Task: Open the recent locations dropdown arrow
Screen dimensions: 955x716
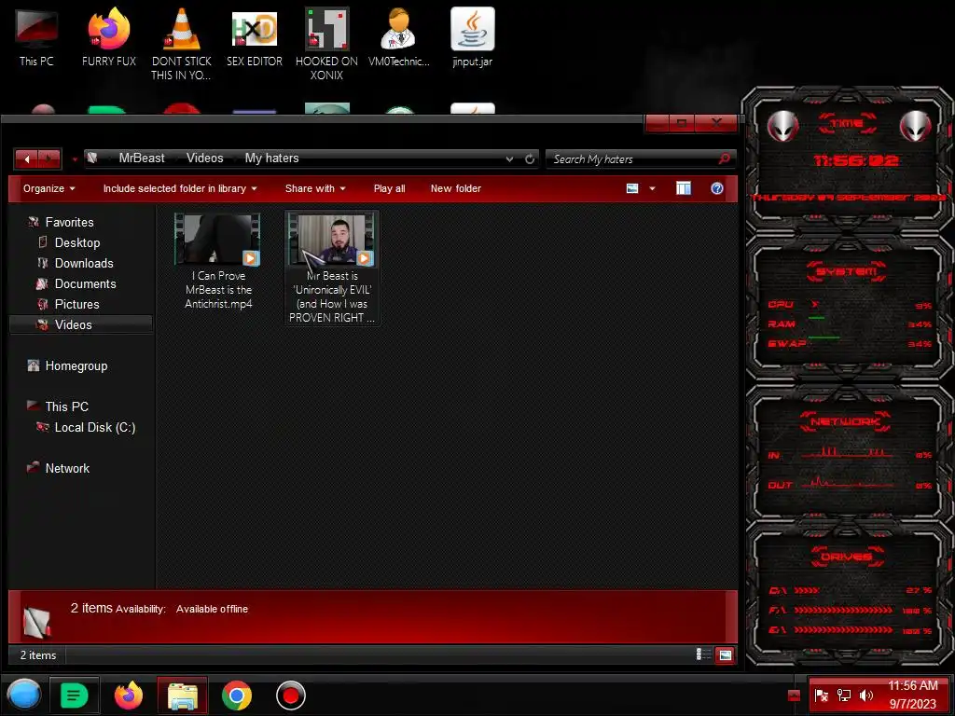Action: coord(75,159)
